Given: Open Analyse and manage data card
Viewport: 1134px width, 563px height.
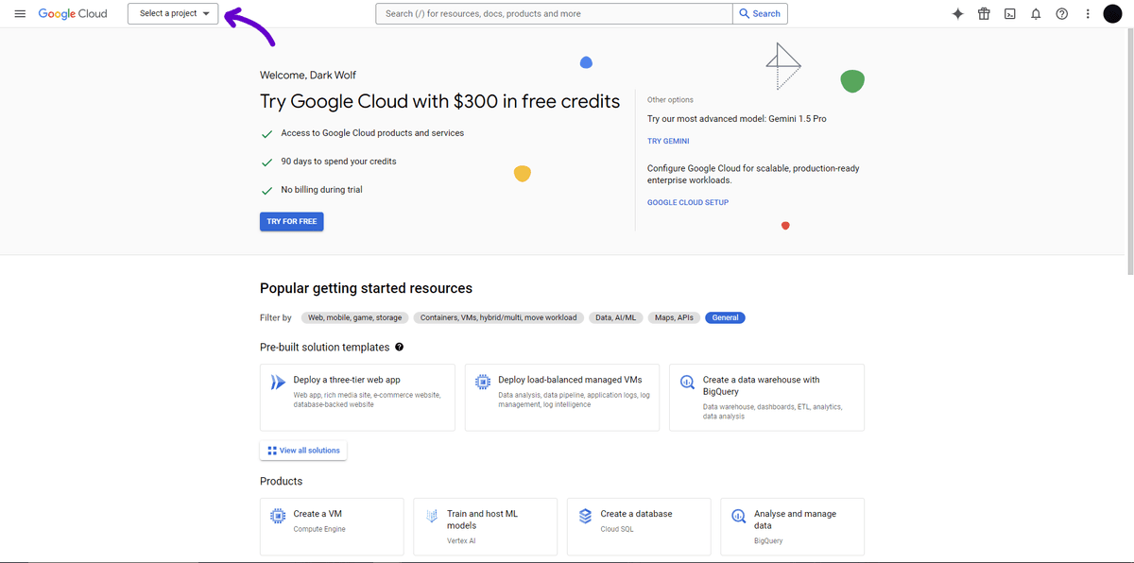Looking at the screenshot, I should click(x=793, y=527).
